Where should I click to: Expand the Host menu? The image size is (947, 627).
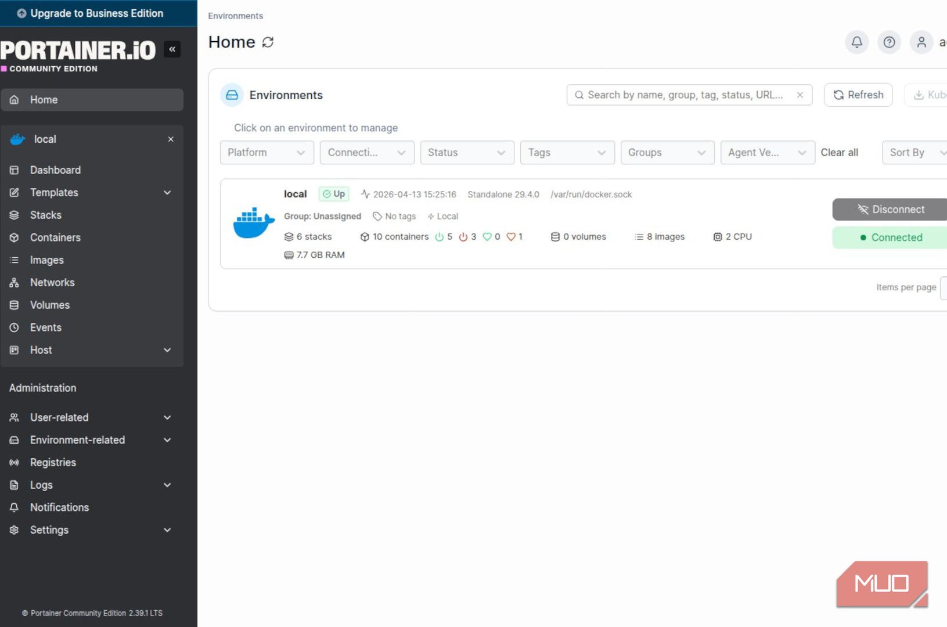pyautogui.click(x=92, y=350)
